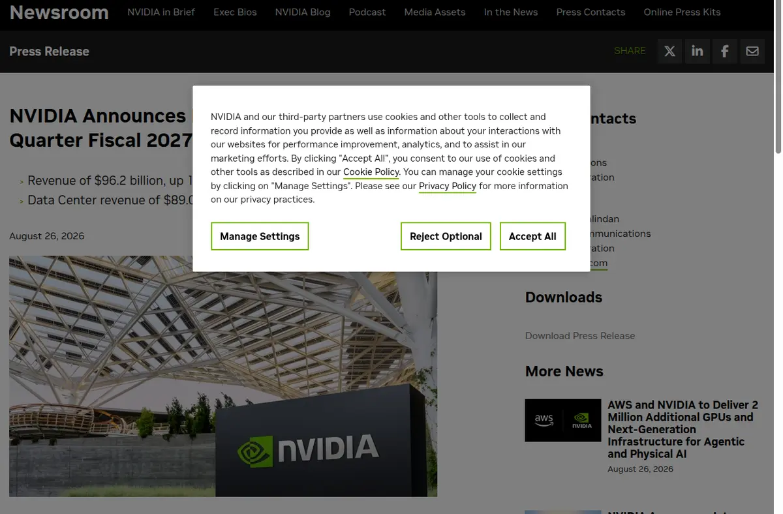Visit In the News section

(x=511, y=12)
